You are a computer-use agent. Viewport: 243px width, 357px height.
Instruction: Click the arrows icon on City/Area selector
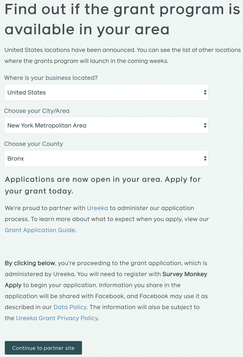[205, 126]
